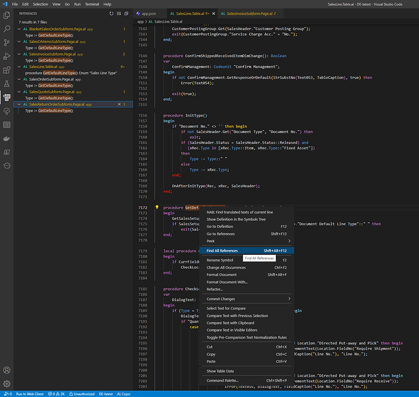419x397 pixels.
Task: Click the Refresh icon in References panel
Action: pyautogui.click(x=111, y=12)
